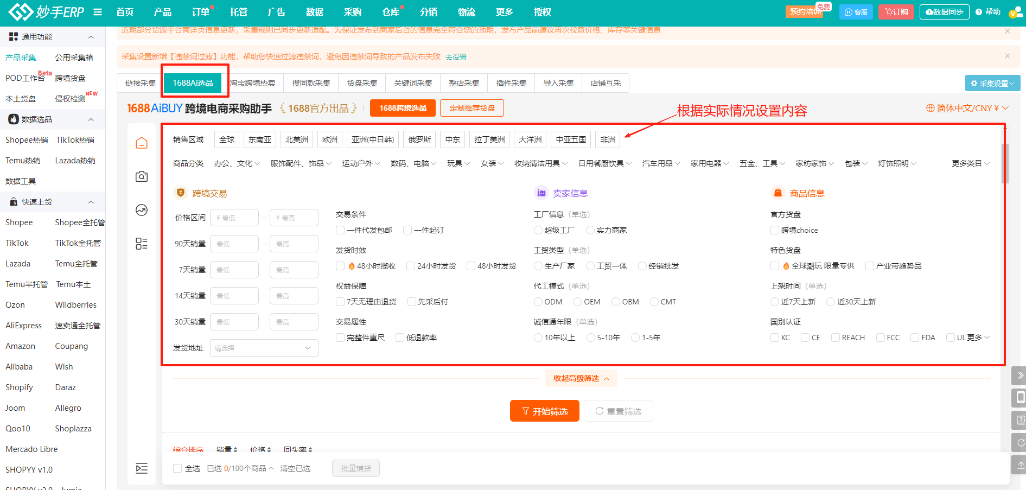Click the 订购 shopping cart button

click(x=896, y=11)
